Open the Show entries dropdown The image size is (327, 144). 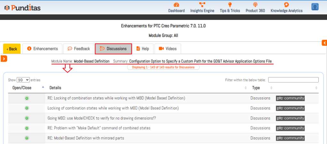click(x=23, y=80)
